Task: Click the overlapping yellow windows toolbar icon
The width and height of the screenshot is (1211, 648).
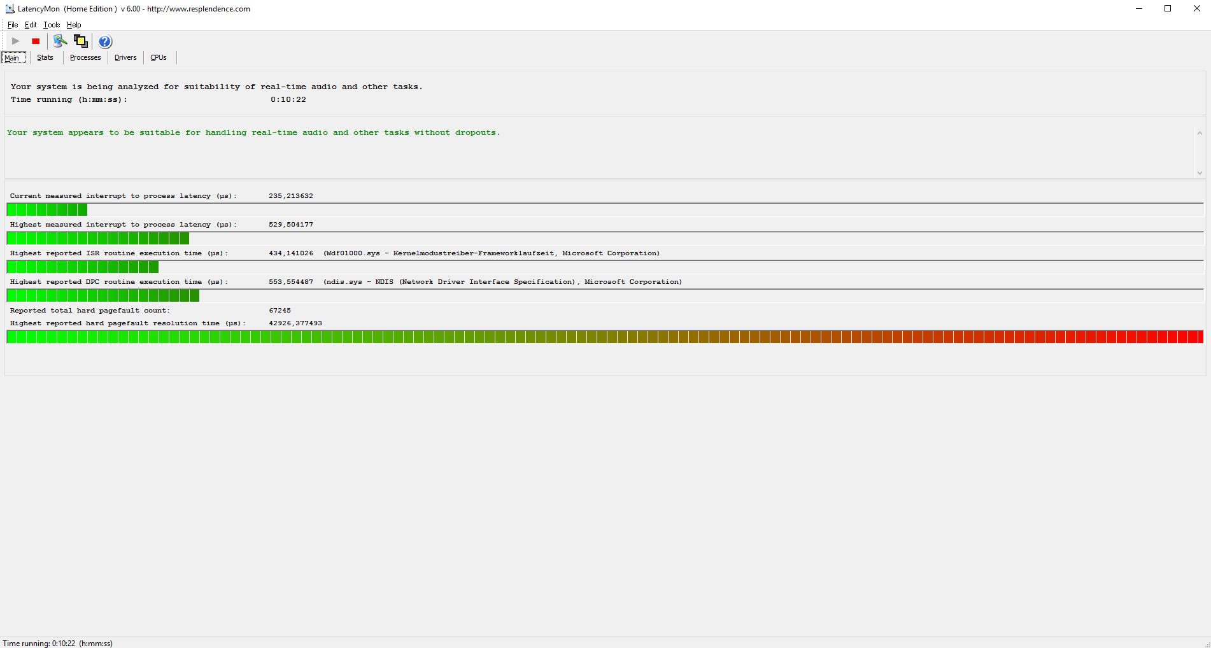Action: coord(81,41)
